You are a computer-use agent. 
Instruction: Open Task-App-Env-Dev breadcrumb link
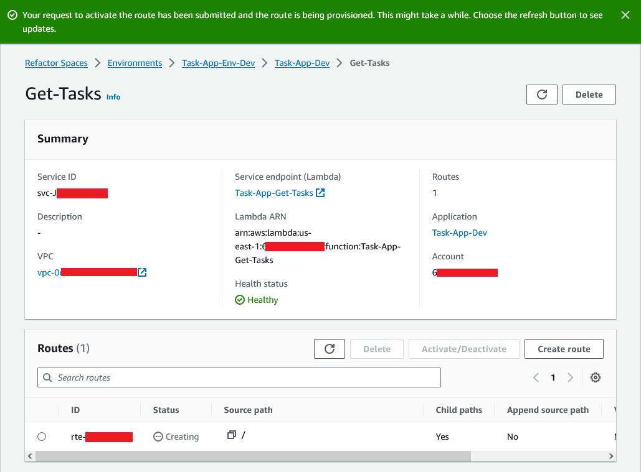[218, 63]
